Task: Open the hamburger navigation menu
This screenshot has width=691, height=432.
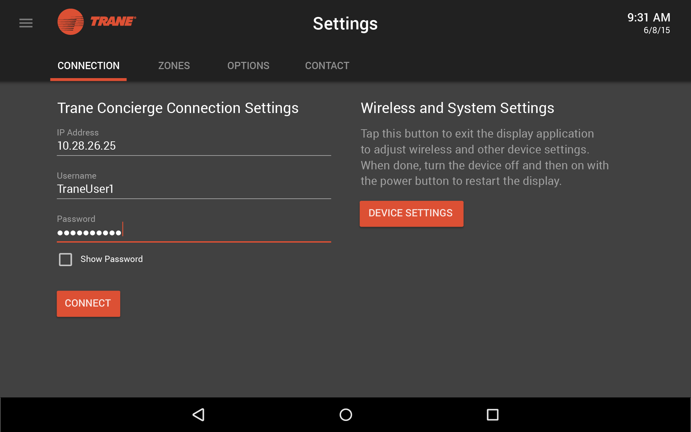Action: 26,23
